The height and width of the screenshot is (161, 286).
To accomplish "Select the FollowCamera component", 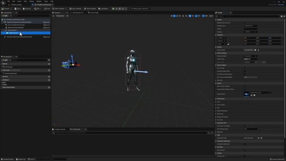I will coord(25,33).
